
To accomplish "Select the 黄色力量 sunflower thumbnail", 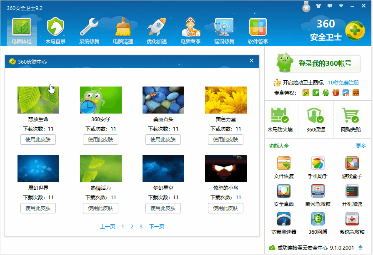I will [x=226, y=100].
